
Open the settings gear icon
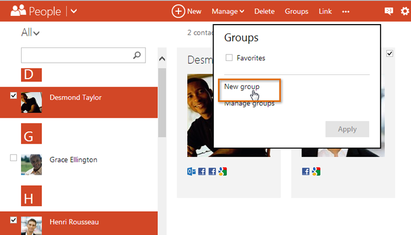pos(405,11)
